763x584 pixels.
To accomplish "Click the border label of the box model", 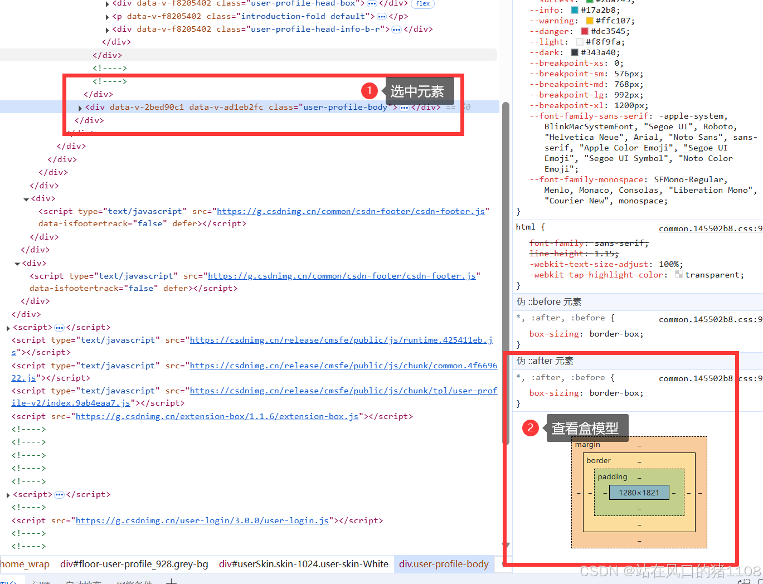I will pos(599,460).
